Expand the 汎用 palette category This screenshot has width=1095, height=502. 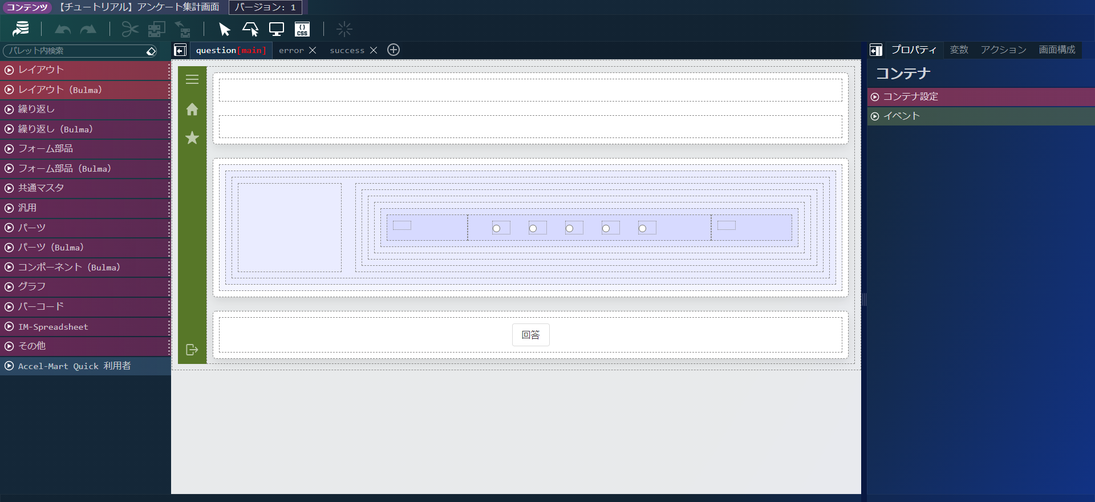point(85,208)
